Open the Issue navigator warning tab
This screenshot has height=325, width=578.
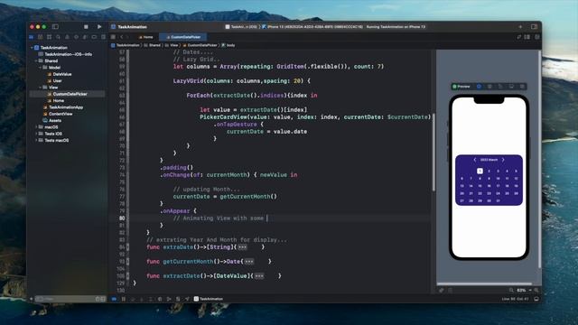point(67,37)
